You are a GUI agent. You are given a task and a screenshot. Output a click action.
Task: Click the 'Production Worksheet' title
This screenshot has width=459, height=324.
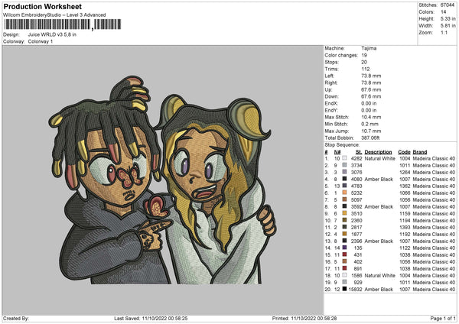pos(42,6)
